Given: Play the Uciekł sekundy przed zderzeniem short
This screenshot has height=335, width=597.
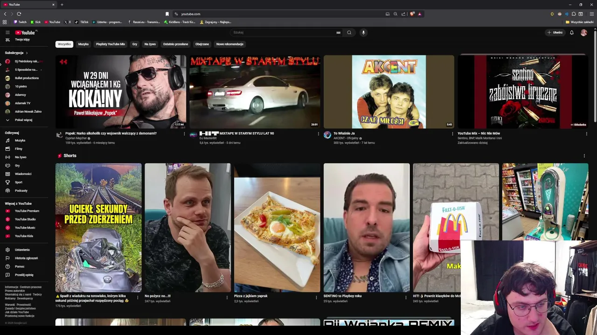Looking at the screenshot, I should coord(98,228).
